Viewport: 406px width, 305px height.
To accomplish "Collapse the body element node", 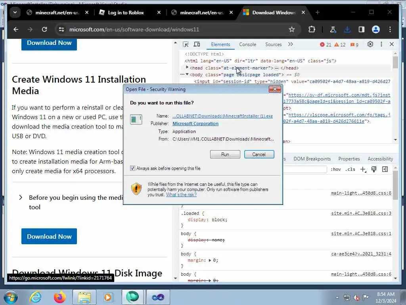I will 187,74.
